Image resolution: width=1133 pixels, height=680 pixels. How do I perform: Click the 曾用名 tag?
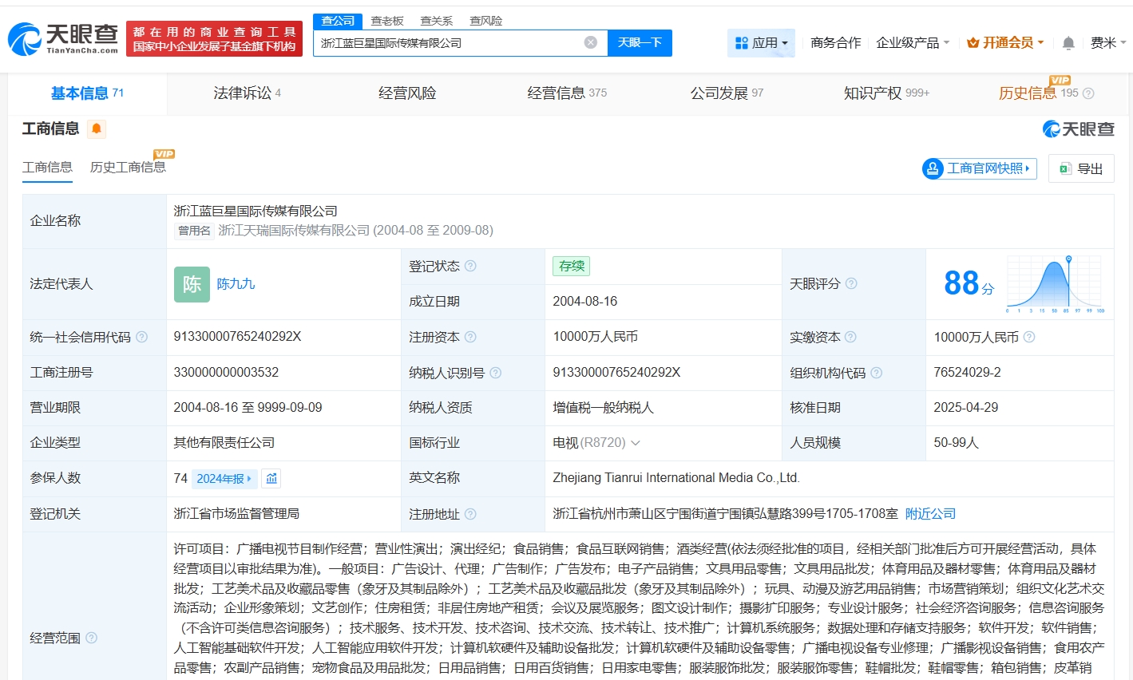click(194, 231)
